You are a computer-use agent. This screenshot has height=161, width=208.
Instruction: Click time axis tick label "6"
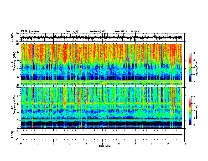(x=119, y=144)
